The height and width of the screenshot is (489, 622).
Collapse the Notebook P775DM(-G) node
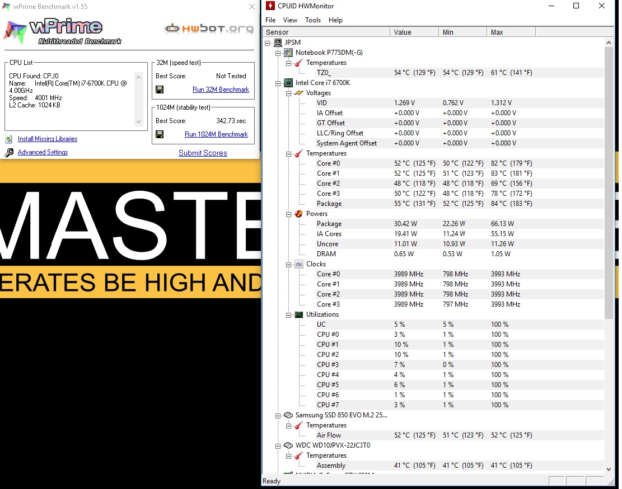click(x=278, y=53)
